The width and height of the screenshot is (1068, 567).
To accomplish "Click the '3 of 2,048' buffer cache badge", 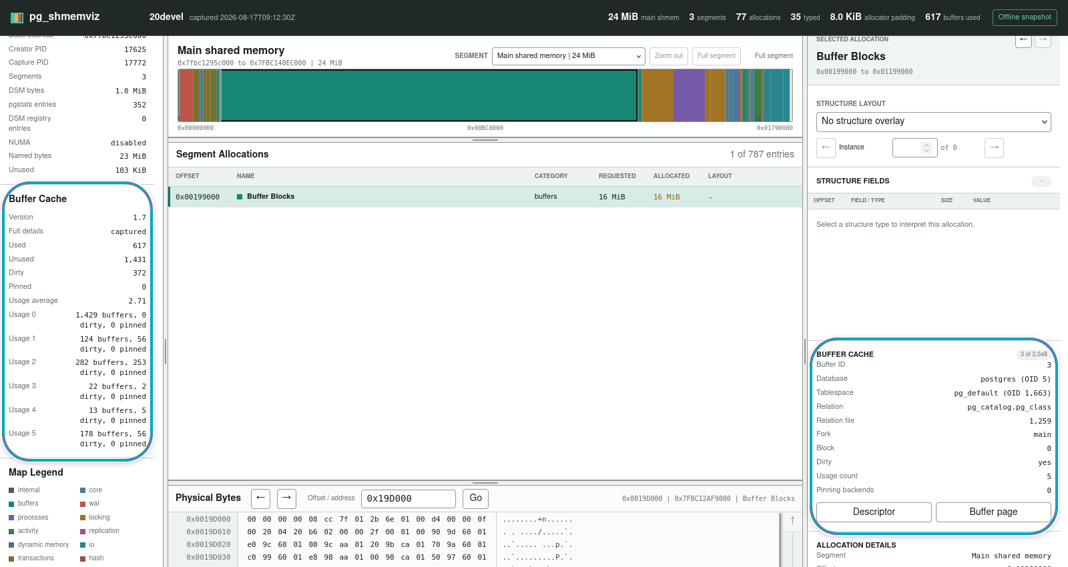I will click(x=1033, y=354).
